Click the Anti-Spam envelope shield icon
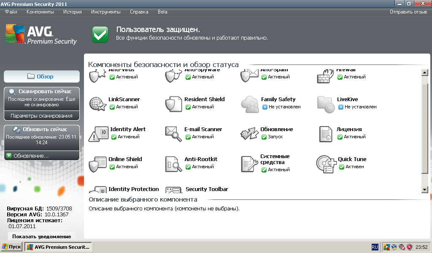The height and width of the screenshot is (253, 432). tap(249, 76)
